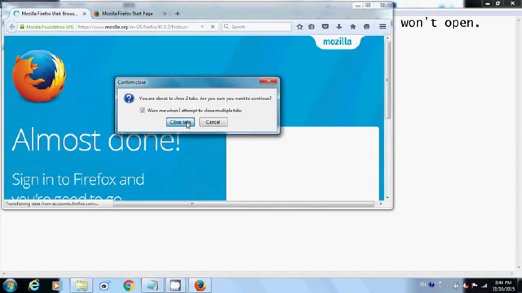Viewport: 522px width, 293px height.
Task: Click the Firefox horizontal scrollbar
Action: click(192, 203)
